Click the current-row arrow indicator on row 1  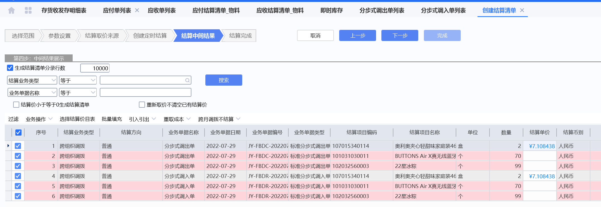click(x=8, y=146)
